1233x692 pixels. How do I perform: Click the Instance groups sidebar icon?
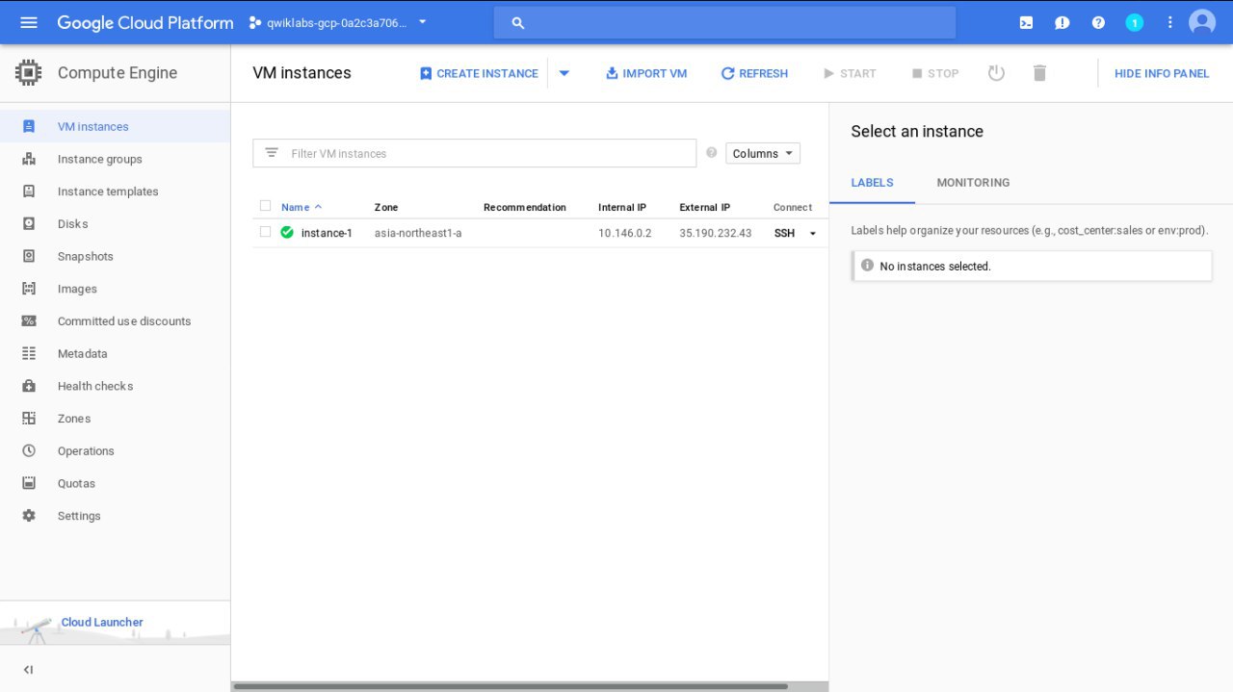tap(29, 159)
